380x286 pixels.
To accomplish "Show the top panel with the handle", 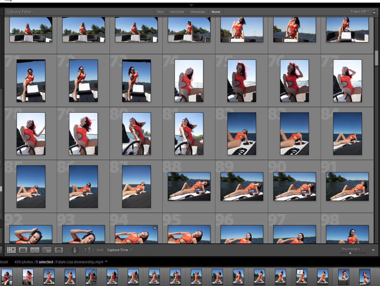I will coord(191,5).
